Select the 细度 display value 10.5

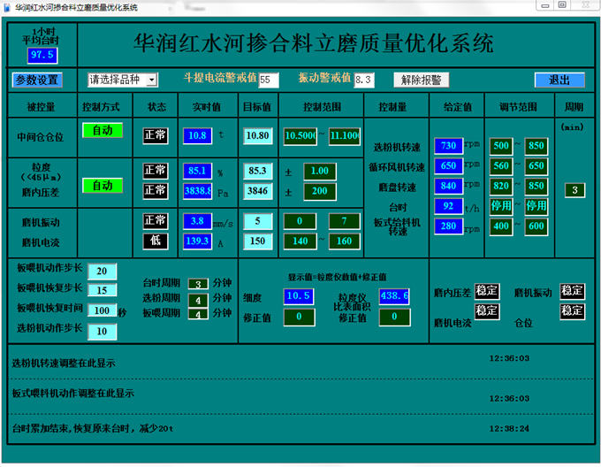[298, 295]
